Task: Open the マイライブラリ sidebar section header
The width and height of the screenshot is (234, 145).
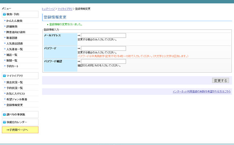Action: click(20, 76)
